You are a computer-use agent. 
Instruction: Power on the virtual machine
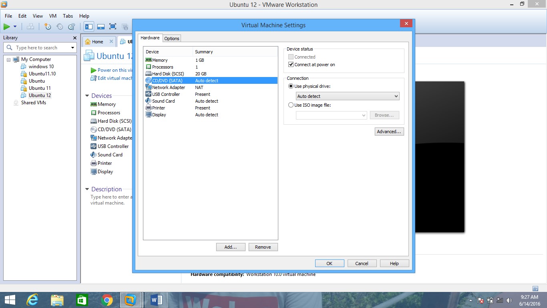pyautogui.click(x=7, y=26)
